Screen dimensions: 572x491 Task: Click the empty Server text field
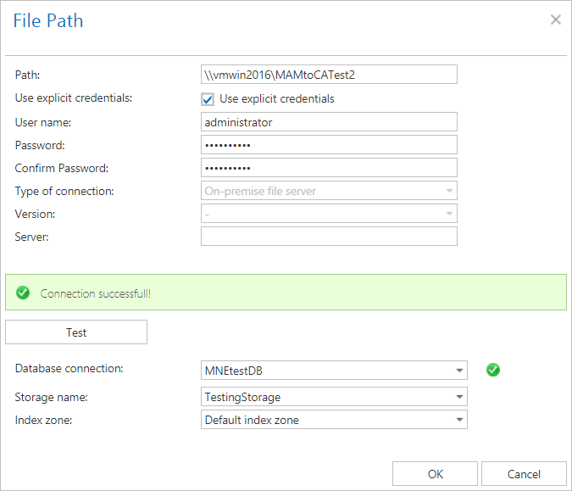tap(329, 237)
